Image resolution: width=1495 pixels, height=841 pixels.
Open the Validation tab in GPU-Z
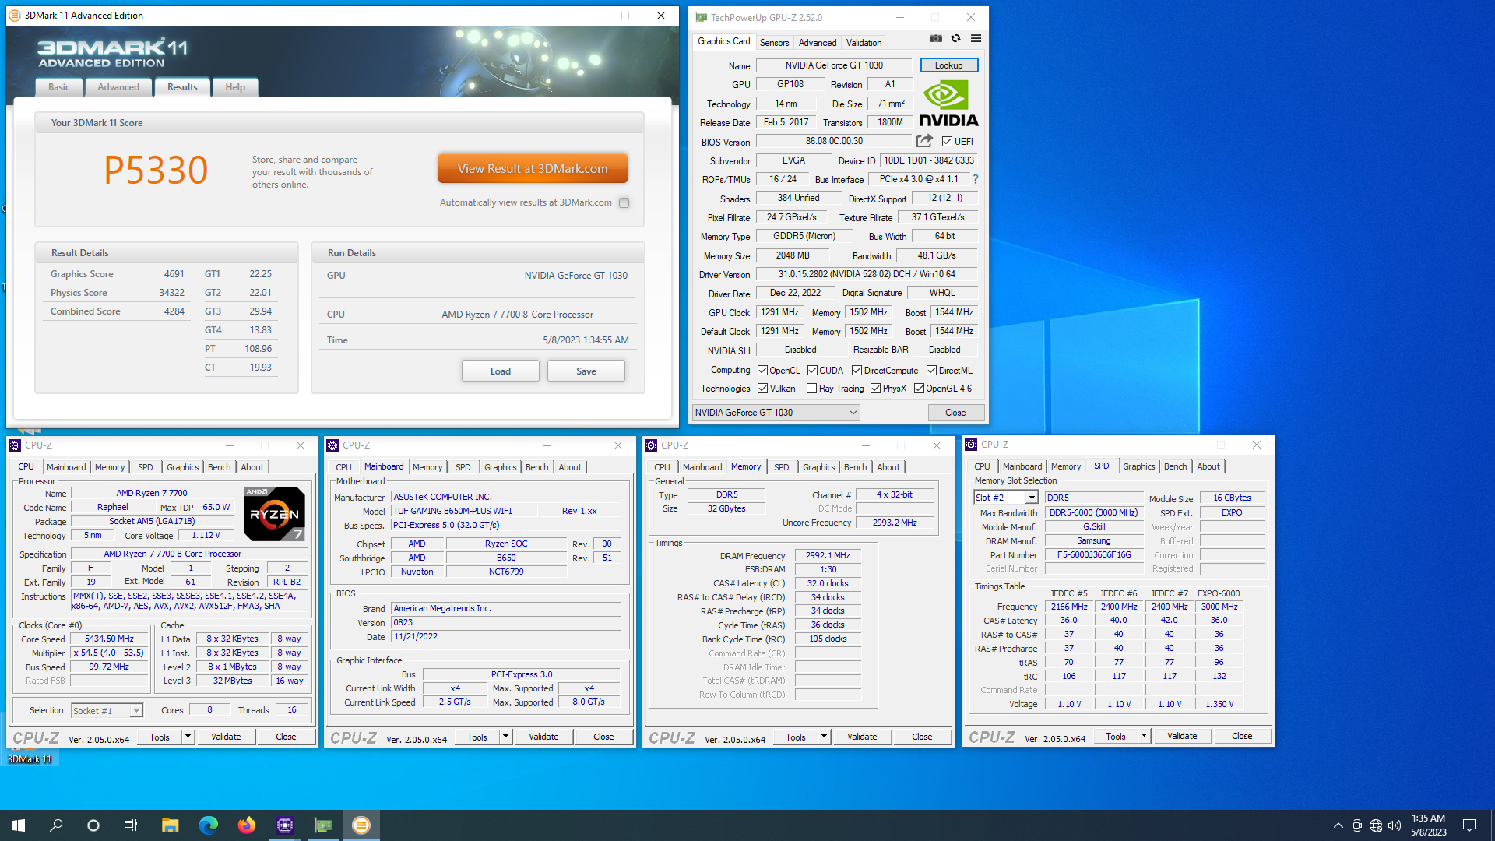[x=864, y=43]
